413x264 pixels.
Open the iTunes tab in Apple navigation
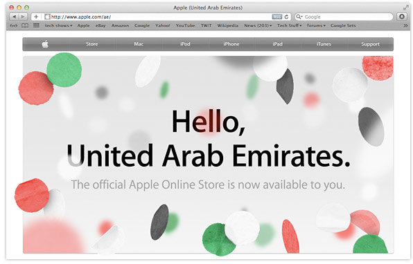point(324,44)
